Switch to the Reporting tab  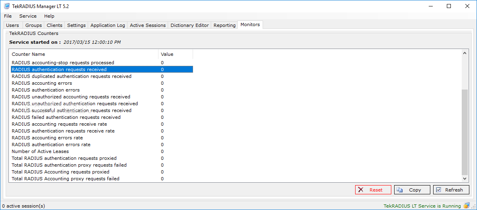tap(224, 26)
